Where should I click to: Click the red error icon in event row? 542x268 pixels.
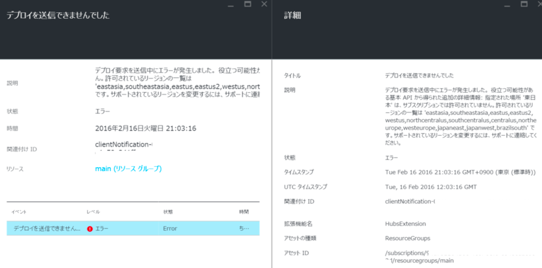(90, 229)
